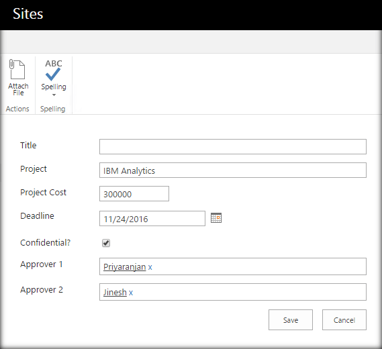Click empty area in Approver 2 box
The image size is (382, 349).
(248, 292)
